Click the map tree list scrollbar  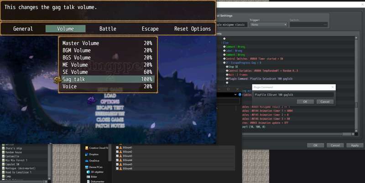click(x=50, y=162)
